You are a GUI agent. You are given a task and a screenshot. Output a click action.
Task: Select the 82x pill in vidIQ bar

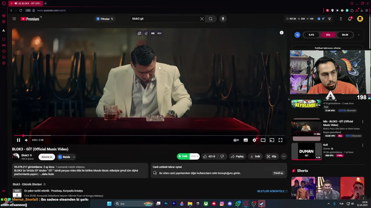(x=328, y=35)
